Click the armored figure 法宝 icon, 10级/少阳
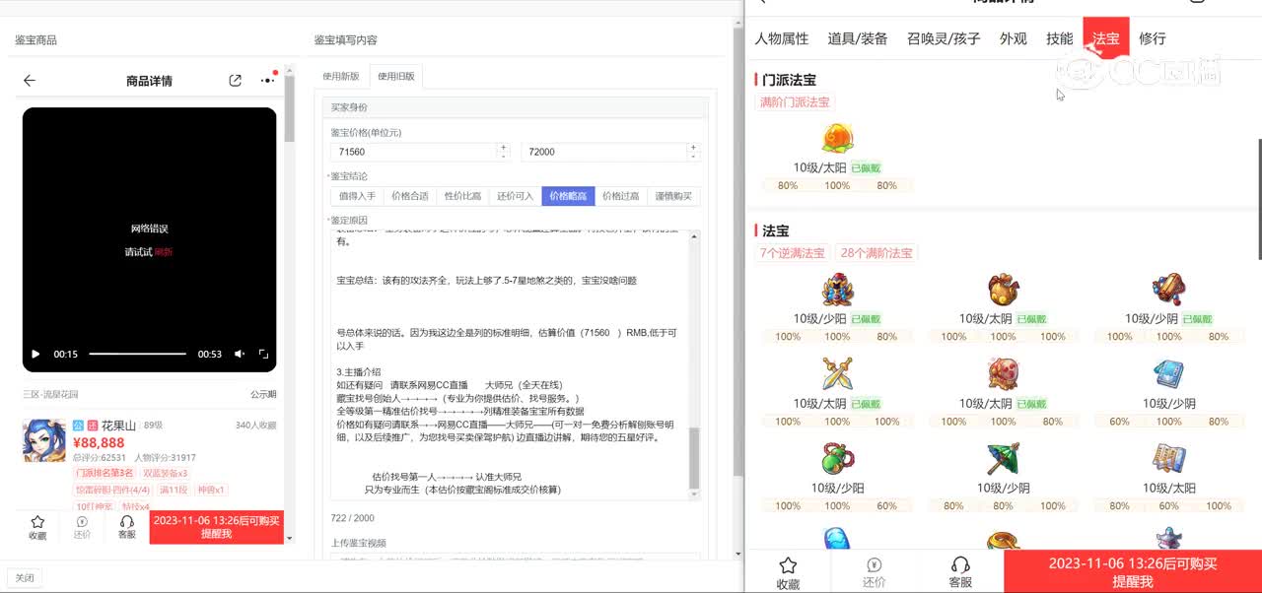 pyautogui.click(x=837, y=290)
